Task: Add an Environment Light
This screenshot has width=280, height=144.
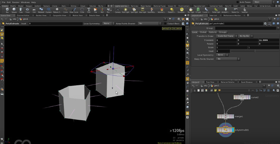Action: point(181,10)
